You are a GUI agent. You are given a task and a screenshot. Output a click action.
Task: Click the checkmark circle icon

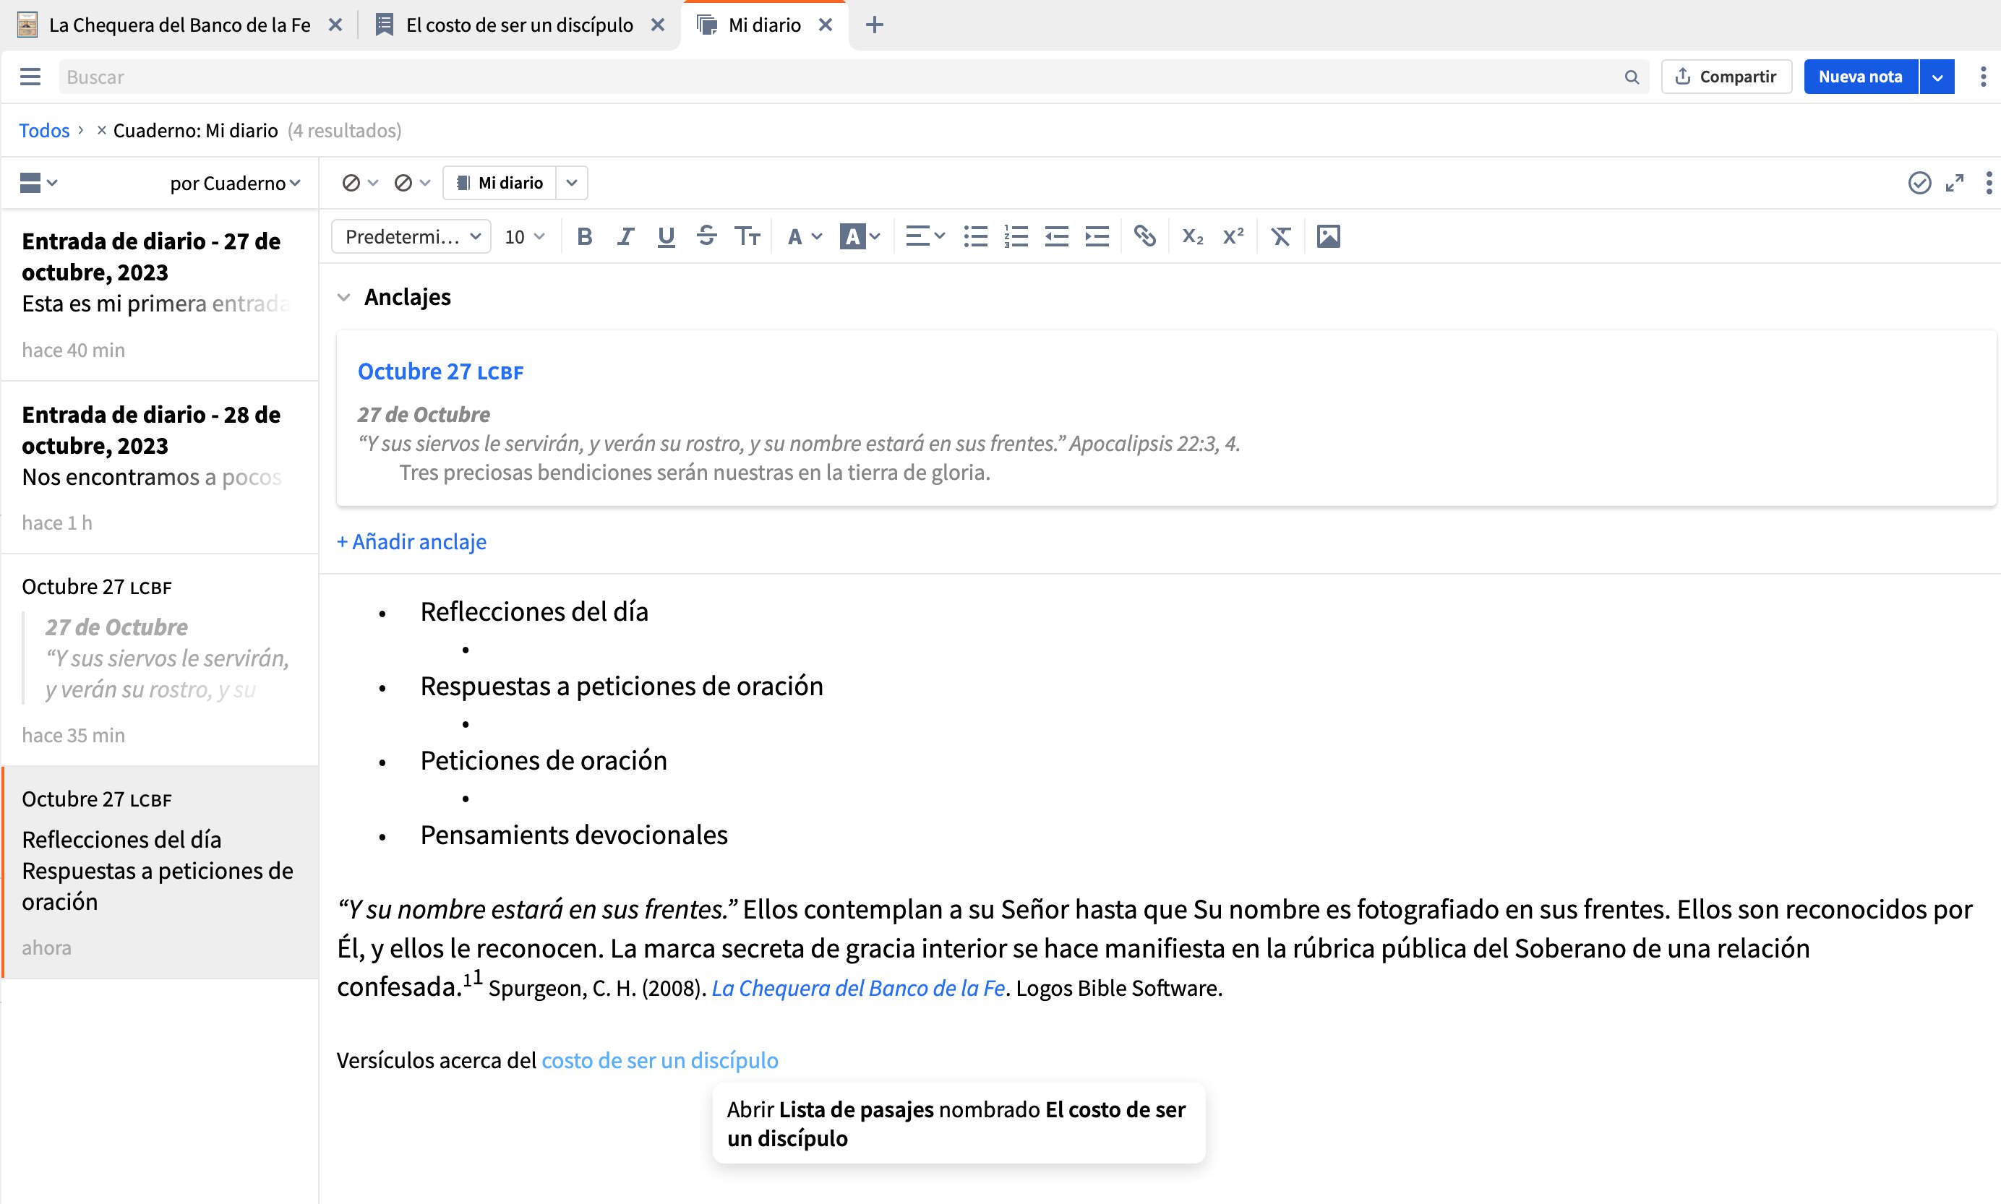coord(1919,183)
